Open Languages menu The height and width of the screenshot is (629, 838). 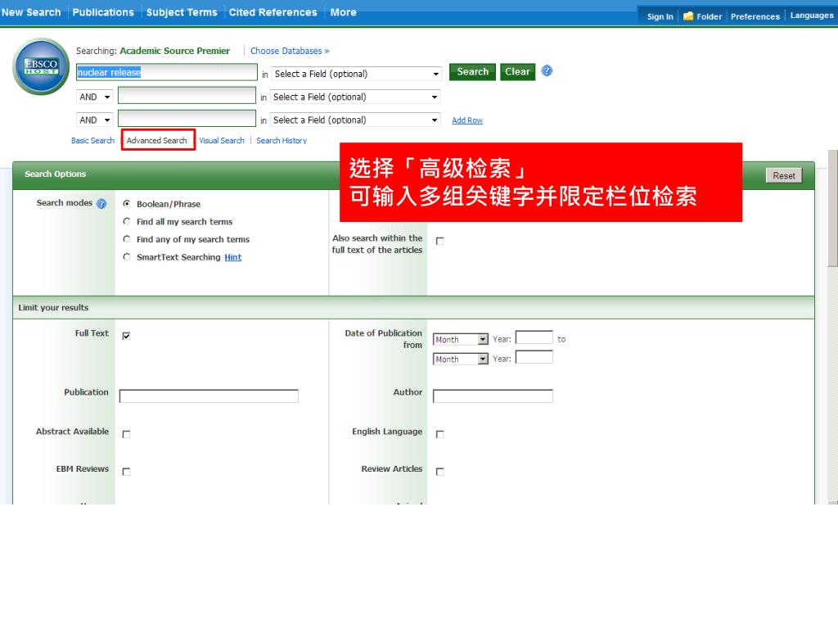[x=812, y=16]
